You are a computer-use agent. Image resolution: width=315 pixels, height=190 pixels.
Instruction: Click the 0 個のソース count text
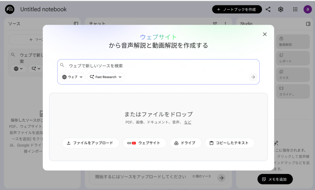202,176
